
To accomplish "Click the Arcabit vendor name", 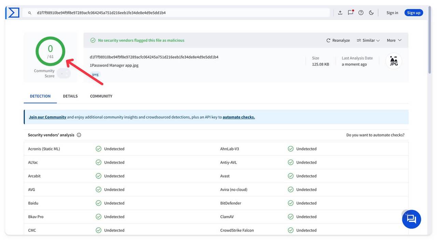I will 34,176.
